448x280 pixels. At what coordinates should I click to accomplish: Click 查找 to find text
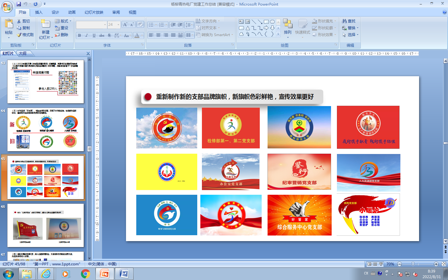coord(349,21)
